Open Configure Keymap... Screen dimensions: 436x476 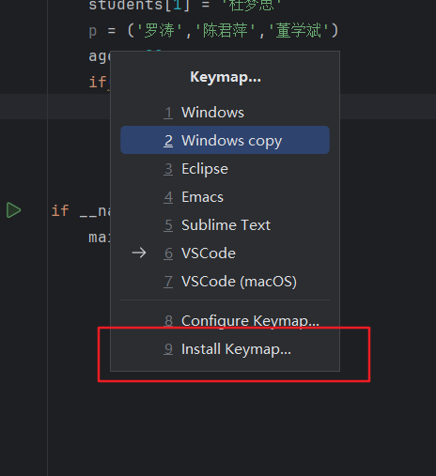click(225, 321)
